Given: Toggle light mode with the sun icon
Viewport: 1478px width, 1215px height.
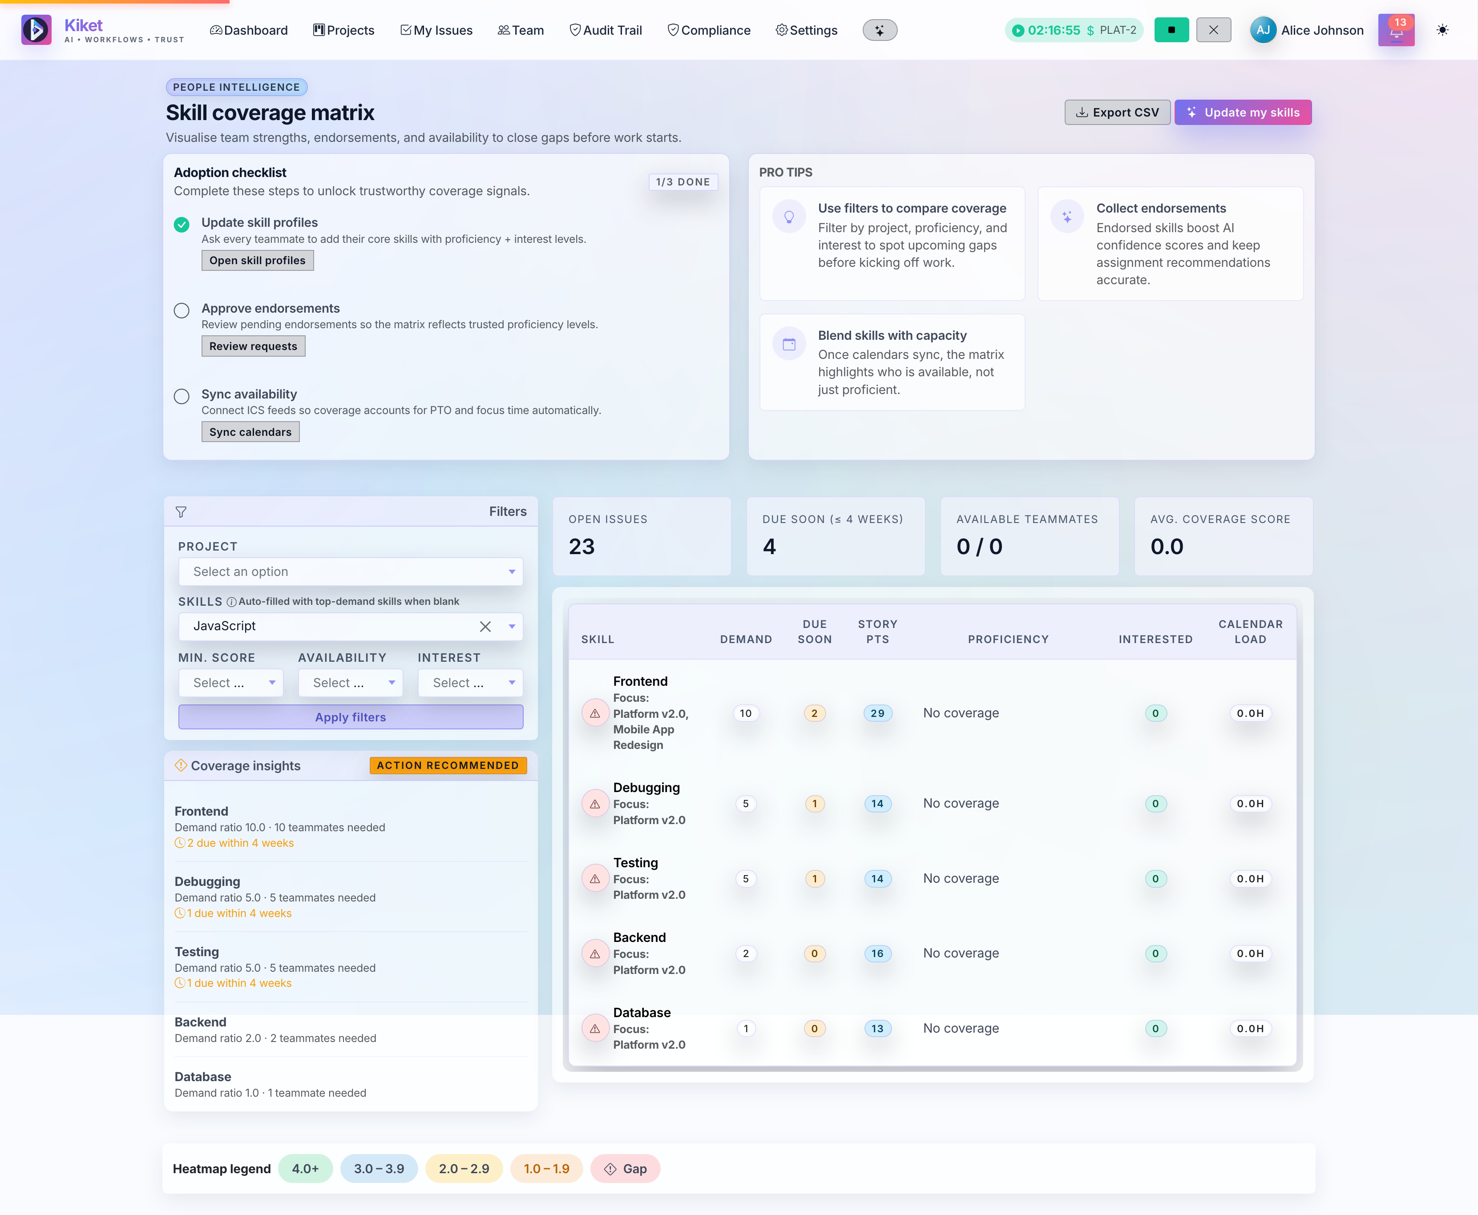Looking at the screenshot, I should coord(1443,30).
